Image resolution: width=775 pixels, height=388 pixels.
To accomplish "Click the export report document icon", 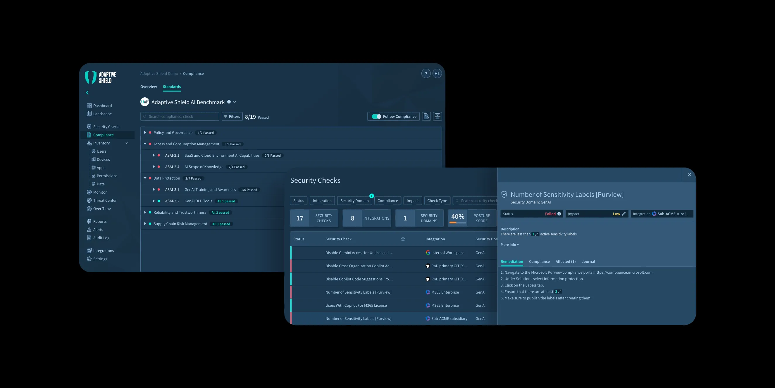I will (x=426, y=116).
